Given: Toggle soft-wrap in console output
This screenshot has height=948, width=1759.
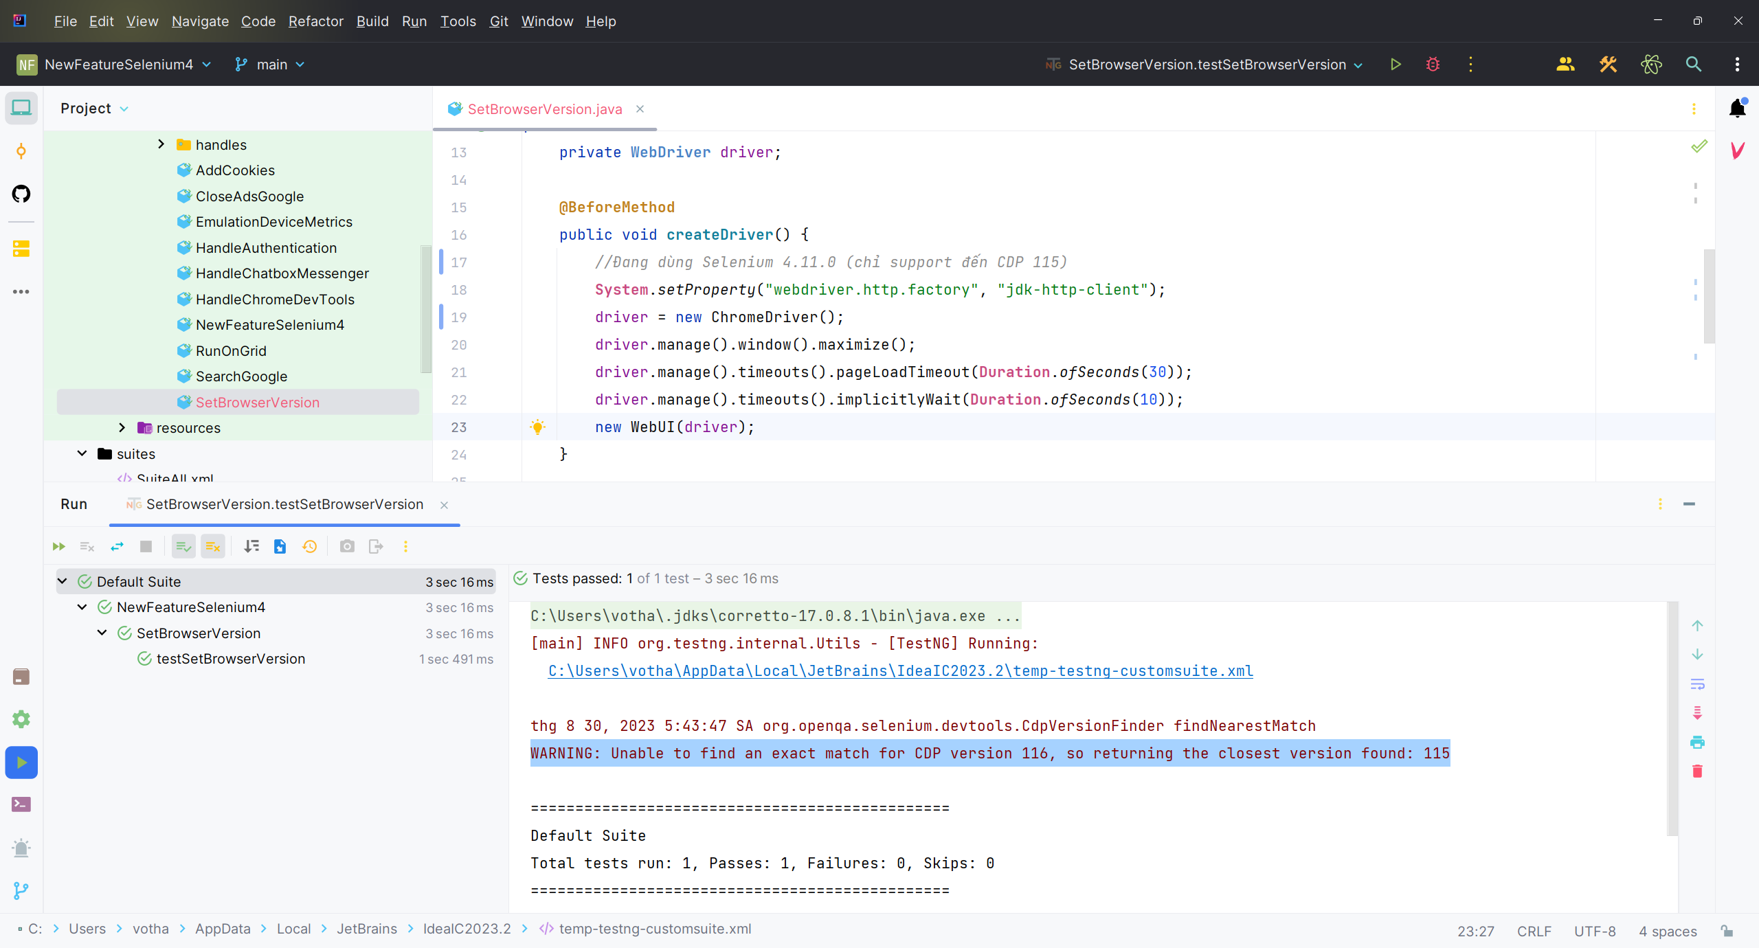Looking at the screenshot, I should 1697,684.
